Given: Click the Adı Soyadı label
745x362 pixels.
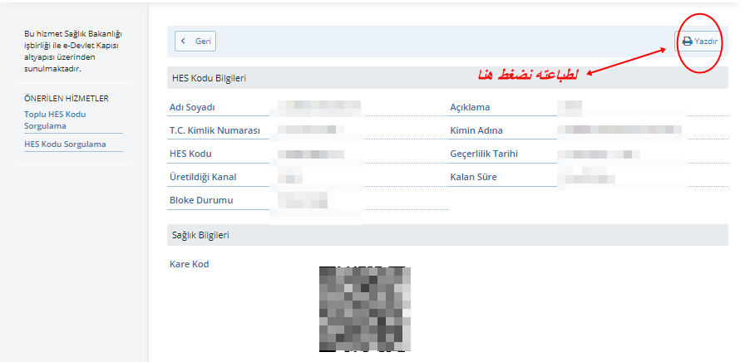Looking at the screenshot, I should [192, 107].
